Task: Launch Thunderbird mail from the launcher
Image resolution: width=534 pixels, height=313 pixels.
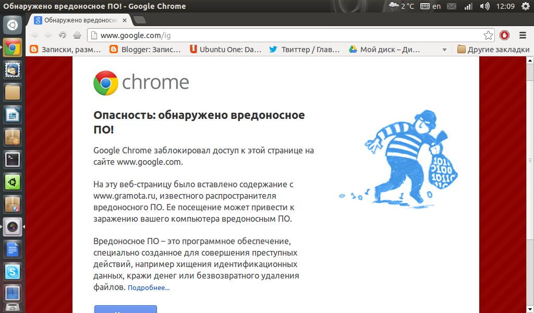Action: (x=13, y=70)
